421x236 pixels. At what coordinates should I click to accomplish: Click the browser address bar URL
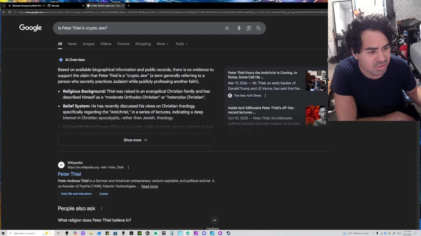coord(171,12)
